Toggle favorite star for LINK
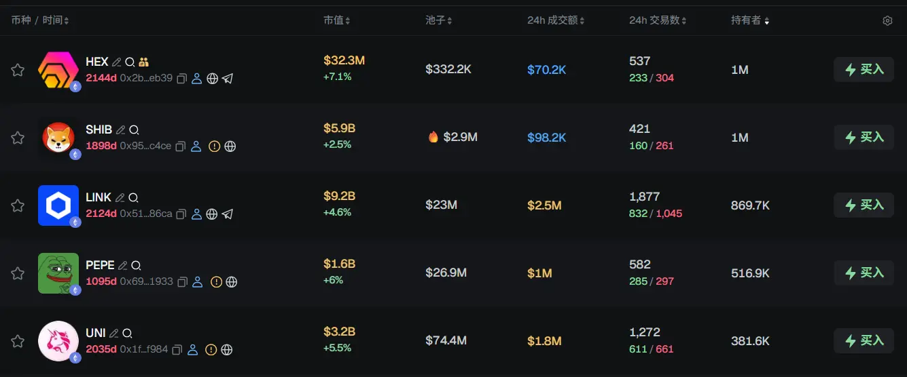Screen dimensions: 907x377 pos(18,205)
